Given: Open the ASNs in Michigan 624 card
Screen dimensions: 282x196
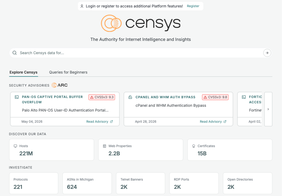Looking at the screenshot, I should click(87, 183).
